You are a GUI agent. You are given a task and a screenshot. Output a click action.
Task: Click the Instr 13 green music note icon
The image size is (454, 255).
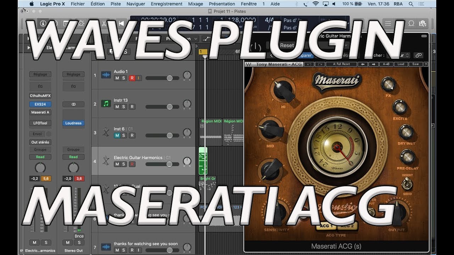coord(106,104)
